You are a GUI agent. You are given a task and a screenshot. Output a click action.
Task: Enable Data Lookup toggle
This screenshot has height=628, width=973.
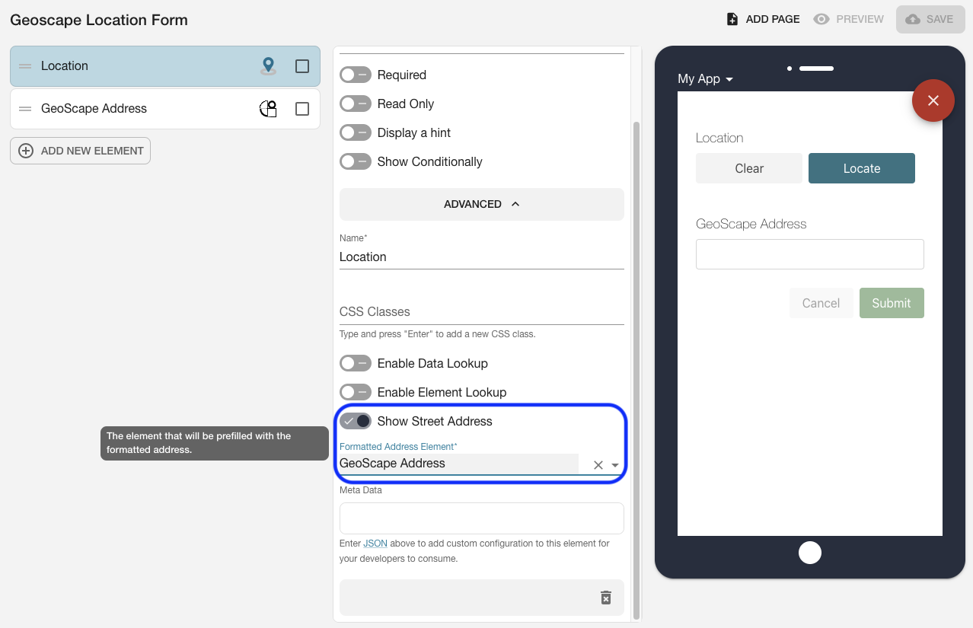(x=356, y=363)
